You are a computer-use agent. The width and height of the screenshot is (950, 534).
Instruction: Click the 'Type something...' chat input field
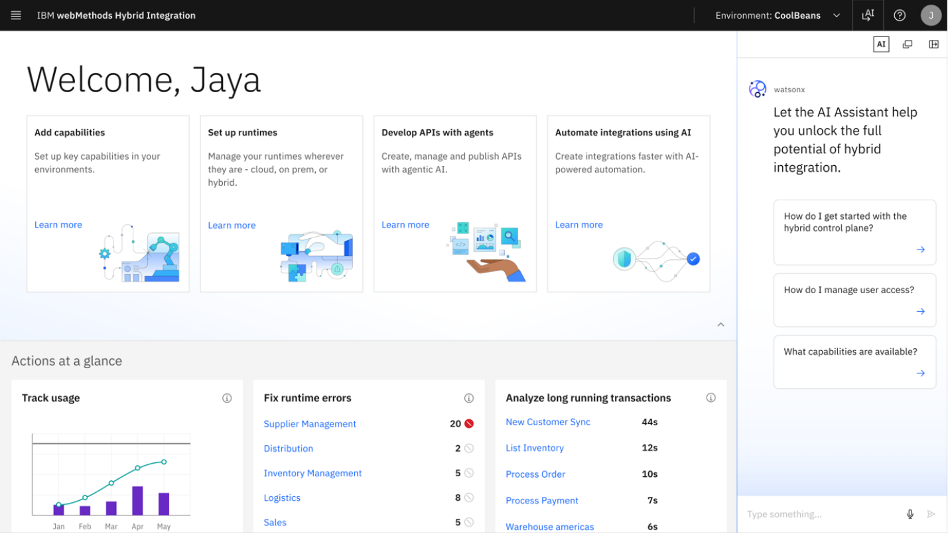click(x=823, y=515)
